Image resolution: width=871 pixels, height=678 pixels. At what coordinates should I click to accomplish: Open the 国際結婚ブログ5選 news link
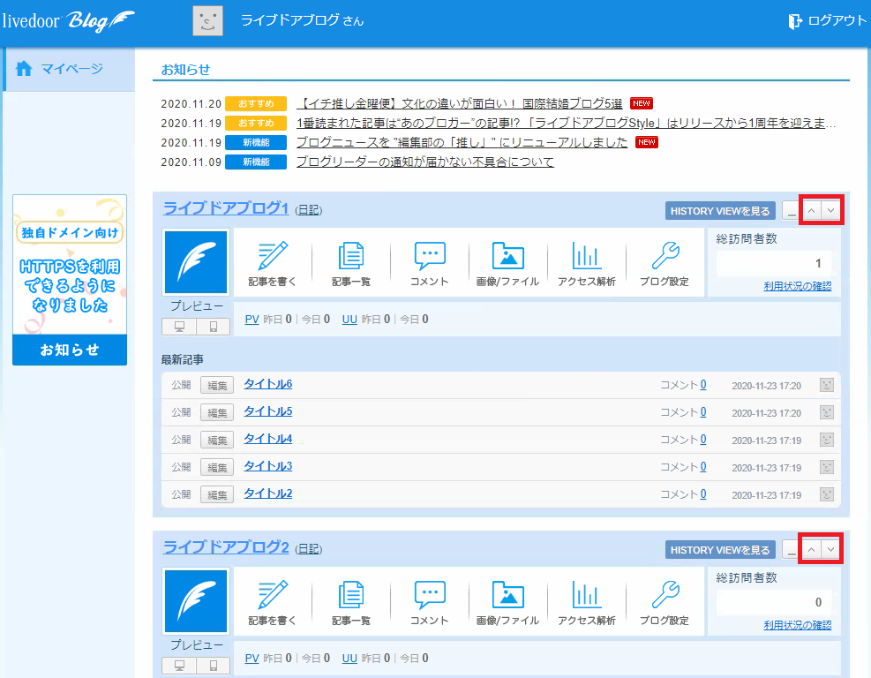click(460, 103)
